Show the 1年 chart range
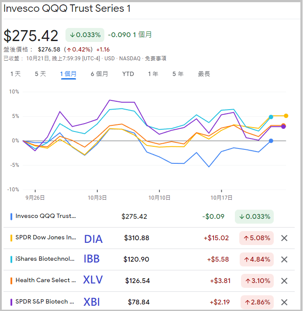This screenshot has width=303, height=311. pos(153,74)
